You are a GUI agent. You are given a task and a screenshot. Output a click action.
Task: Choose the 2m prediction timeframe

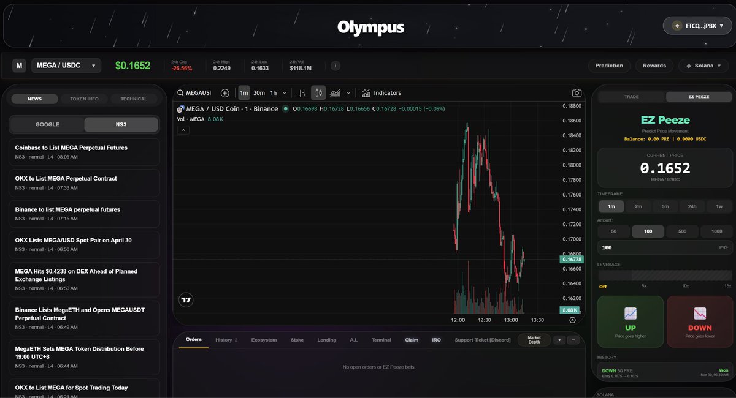pos(638,206)
